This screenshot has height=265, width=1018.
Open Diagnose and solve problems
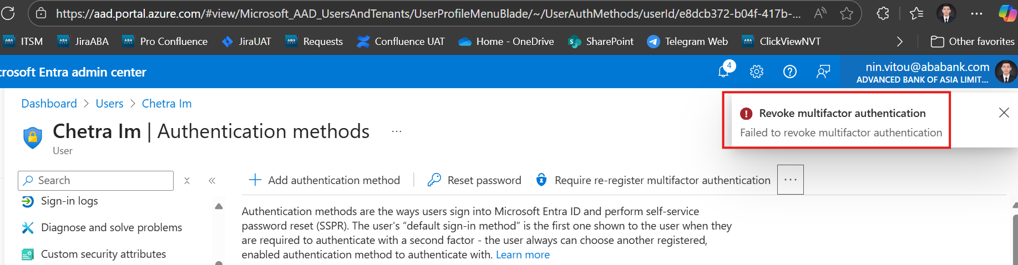pos(111,227)
